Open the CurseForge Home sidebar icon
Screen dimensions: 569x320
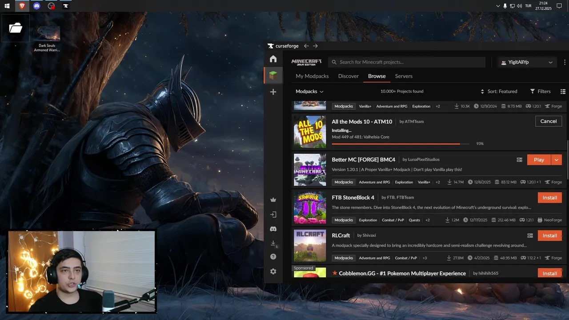[273, 59]
